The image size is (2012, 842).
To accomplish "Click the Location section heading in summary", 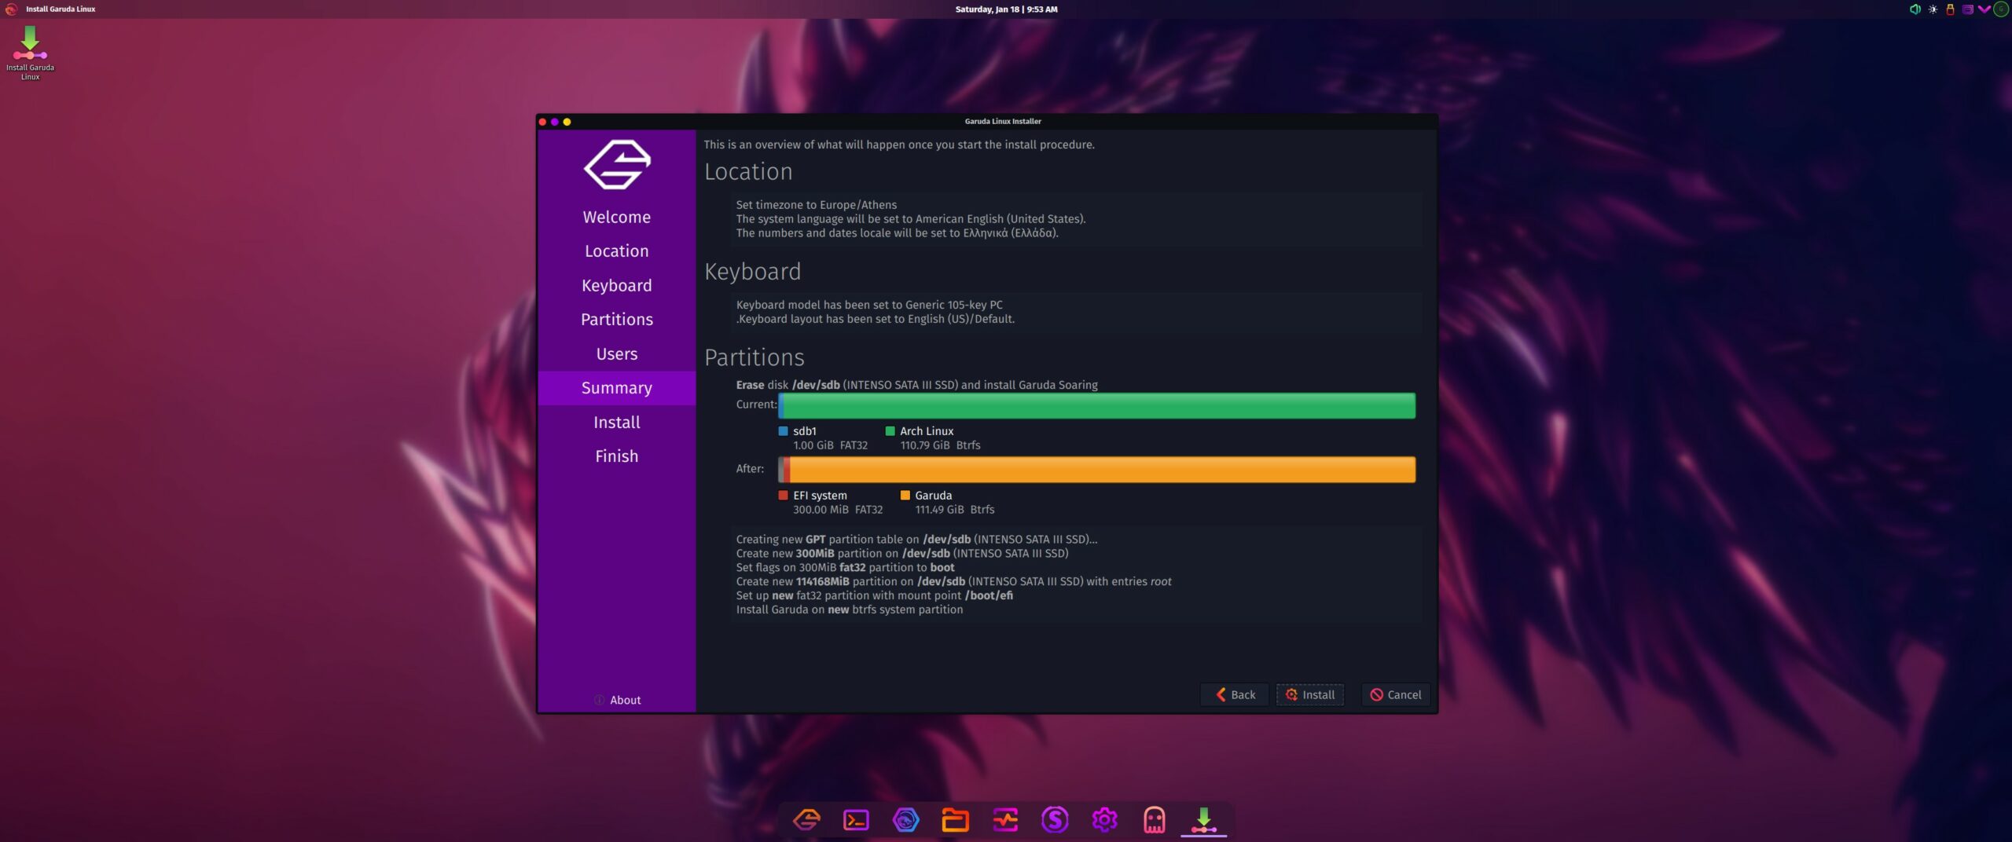I will (x=748, y=172).
